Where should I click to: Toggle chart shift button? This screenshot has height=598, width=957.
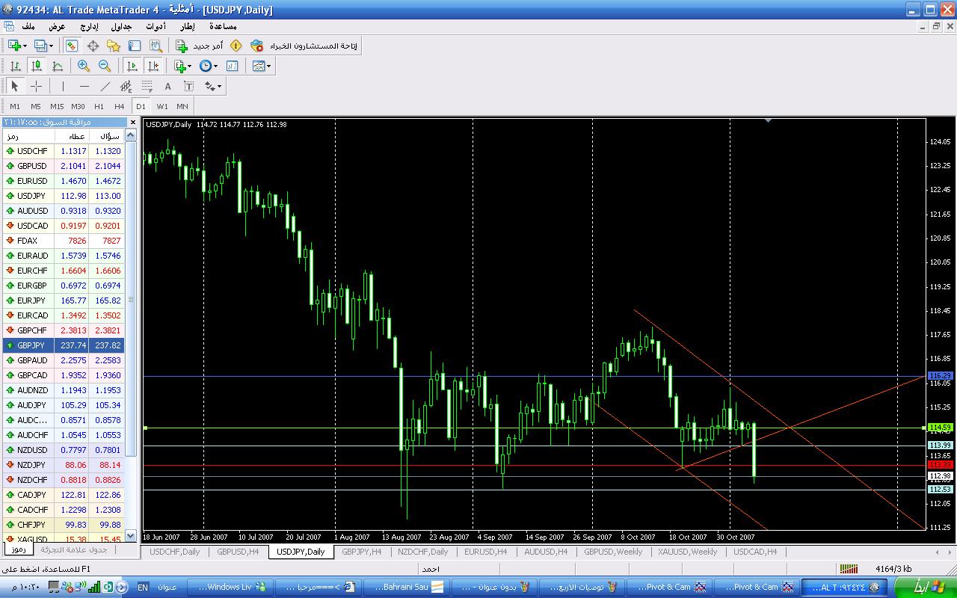coord(153,66)
